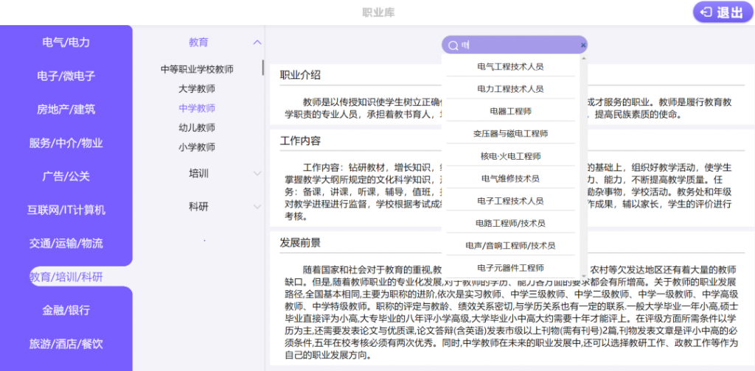
Task: Click the magnifier icon in search box
Action: point(452,45)
